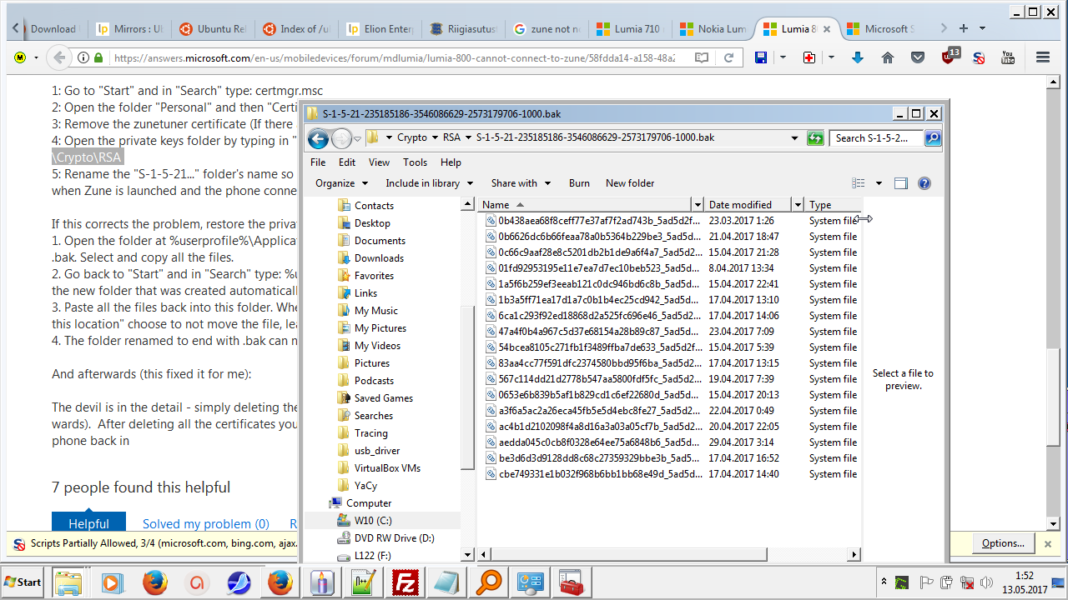Select the DVD RW Drive (D:)

coord(394,538)
